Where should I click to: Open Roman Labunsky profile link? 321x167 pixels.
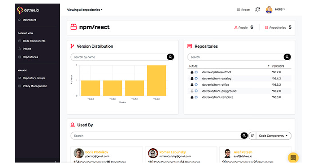[173, 152]
